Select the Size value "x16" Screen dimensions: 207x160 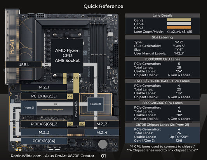(179, 50)
